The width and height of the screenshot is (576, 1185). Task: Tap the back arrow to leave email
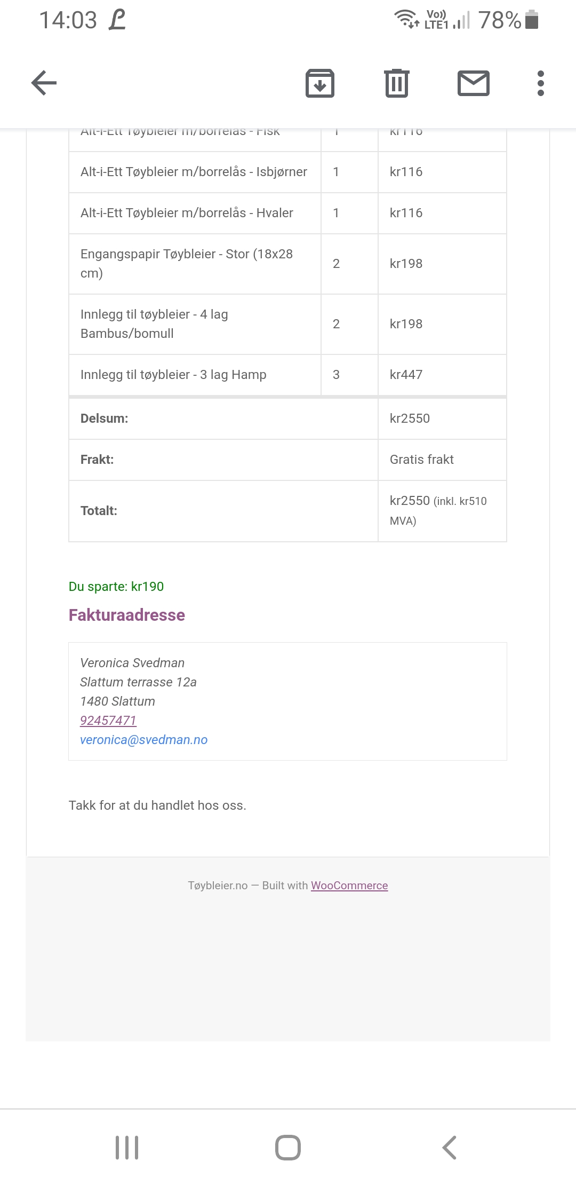click(x=44, y=83)
